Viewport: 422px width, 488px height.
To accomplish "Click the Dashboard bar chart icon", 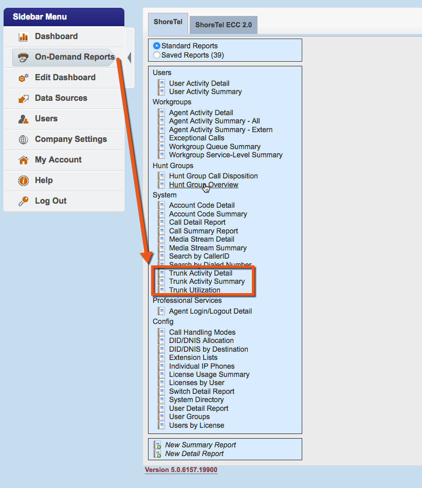I will [x=23, y=37].
